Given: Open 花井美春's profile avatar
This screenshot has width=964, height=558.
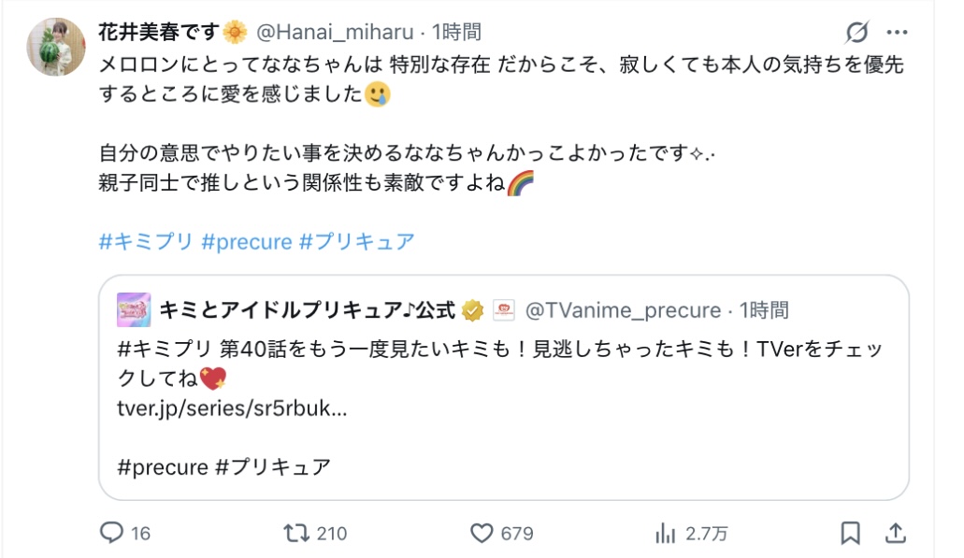Looking at the screenshot, I should [57, 47].
